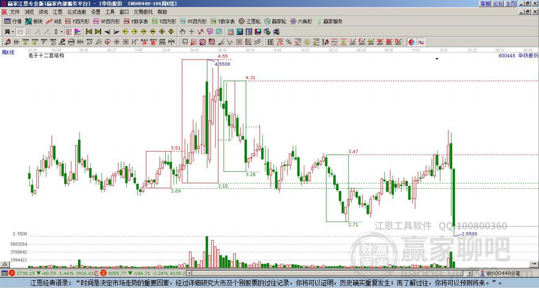Open the 赢家轮 wheel tool
The image size is (539, 288).
point(275,21)
